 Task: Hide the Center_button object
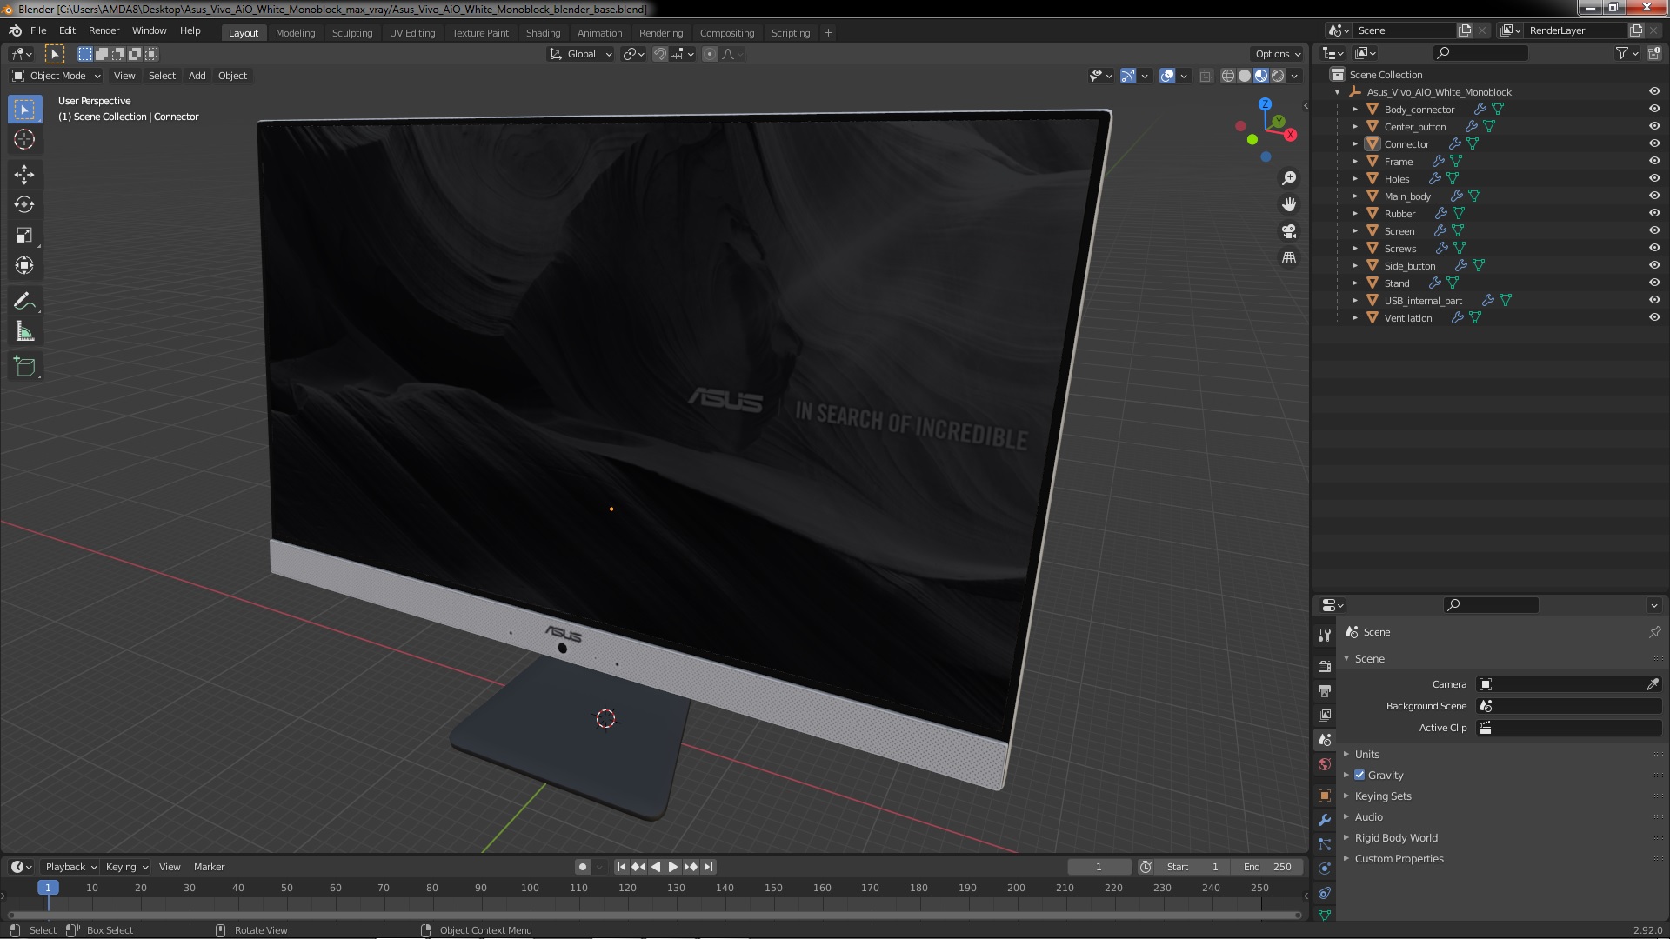point(1654,127)
